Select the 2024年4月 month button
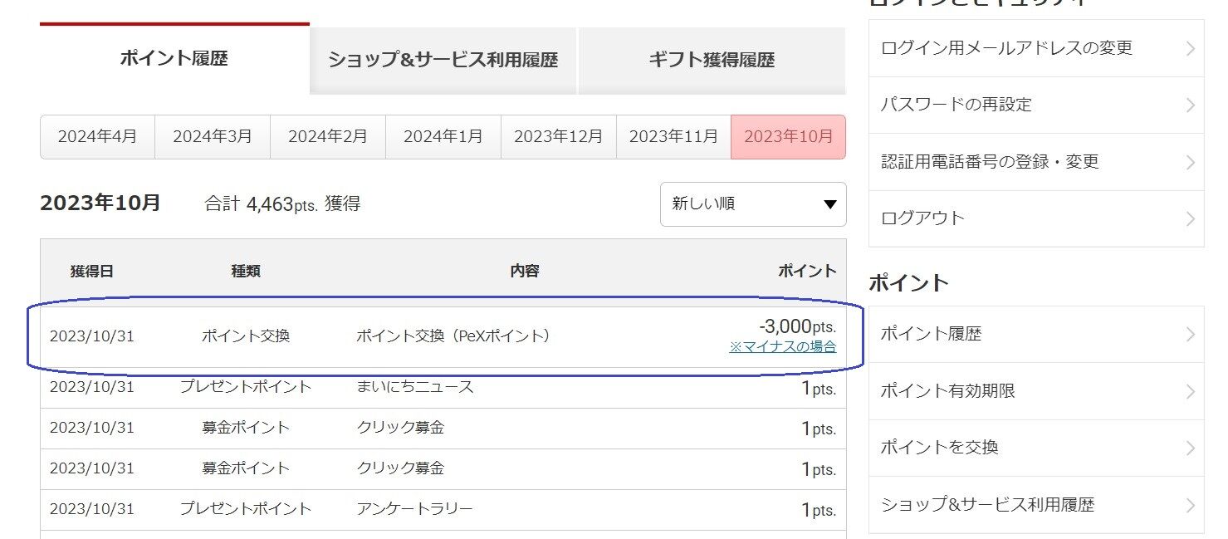Viewport: 1228px width, 539px height. (97, 137)
